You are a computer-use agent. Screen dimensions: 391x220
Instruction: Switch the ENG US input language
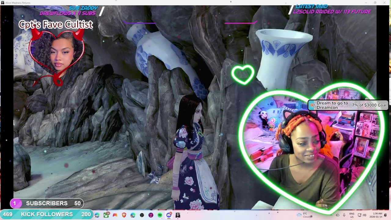tap(352, 215)
